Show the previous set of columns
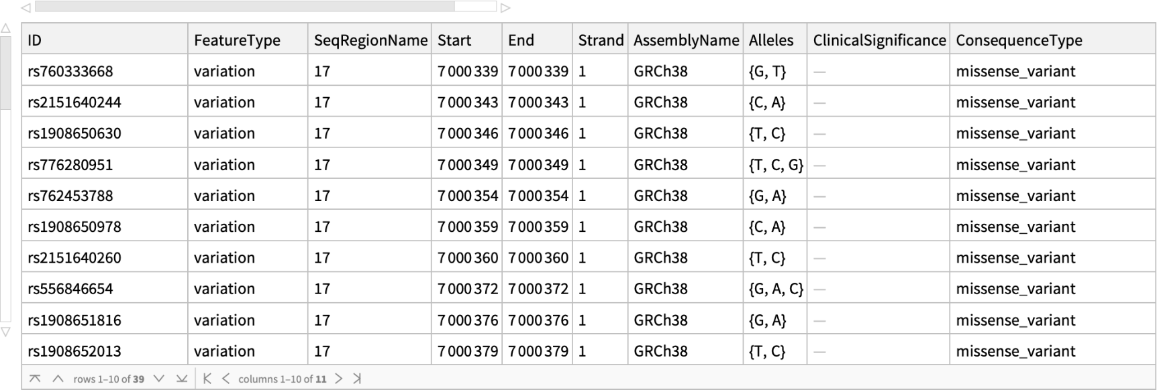This screenshot has height=390, width=1157. coord(225,379)
